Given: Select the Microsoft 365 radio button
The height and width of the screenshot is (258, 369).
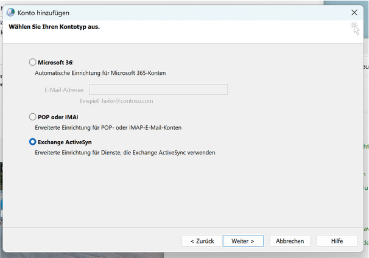Looking at the screenshot, I should 33,62.
